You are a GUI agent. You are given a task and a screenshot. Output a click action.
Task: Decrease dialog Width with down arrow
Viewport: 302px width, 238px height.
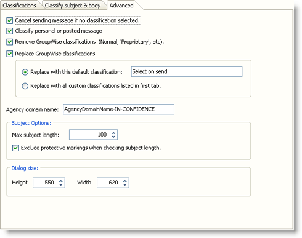click(125, 184)
